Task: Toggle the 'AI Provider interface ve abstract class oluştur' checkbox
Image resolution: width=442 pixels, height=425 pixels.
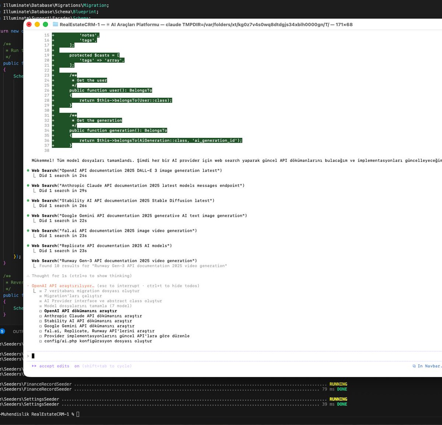Action: (x=41, y=301)
